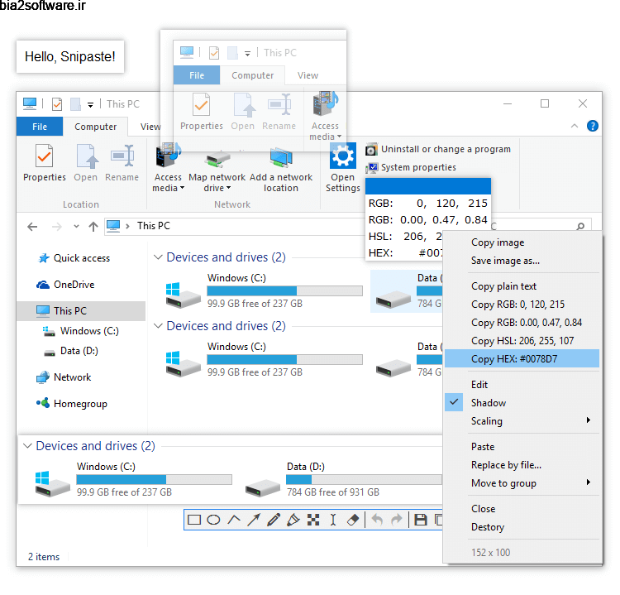This screenshot has width=620, height=595.
Task: Click View tab in the translucent floating snip
Action: 308,75
